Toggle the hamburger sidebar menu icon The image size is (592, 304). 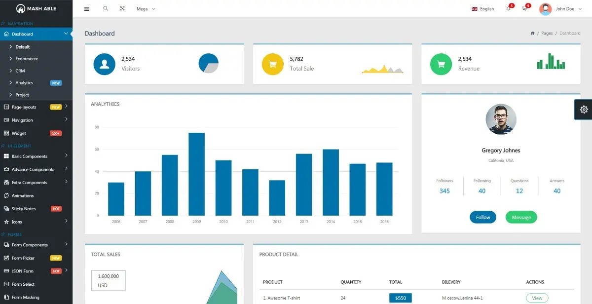87,9
